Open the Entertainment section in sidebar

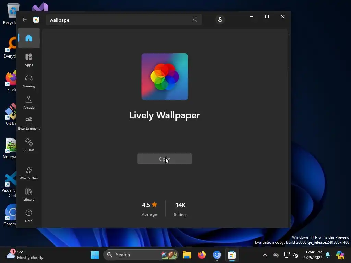tap(29, 124)
